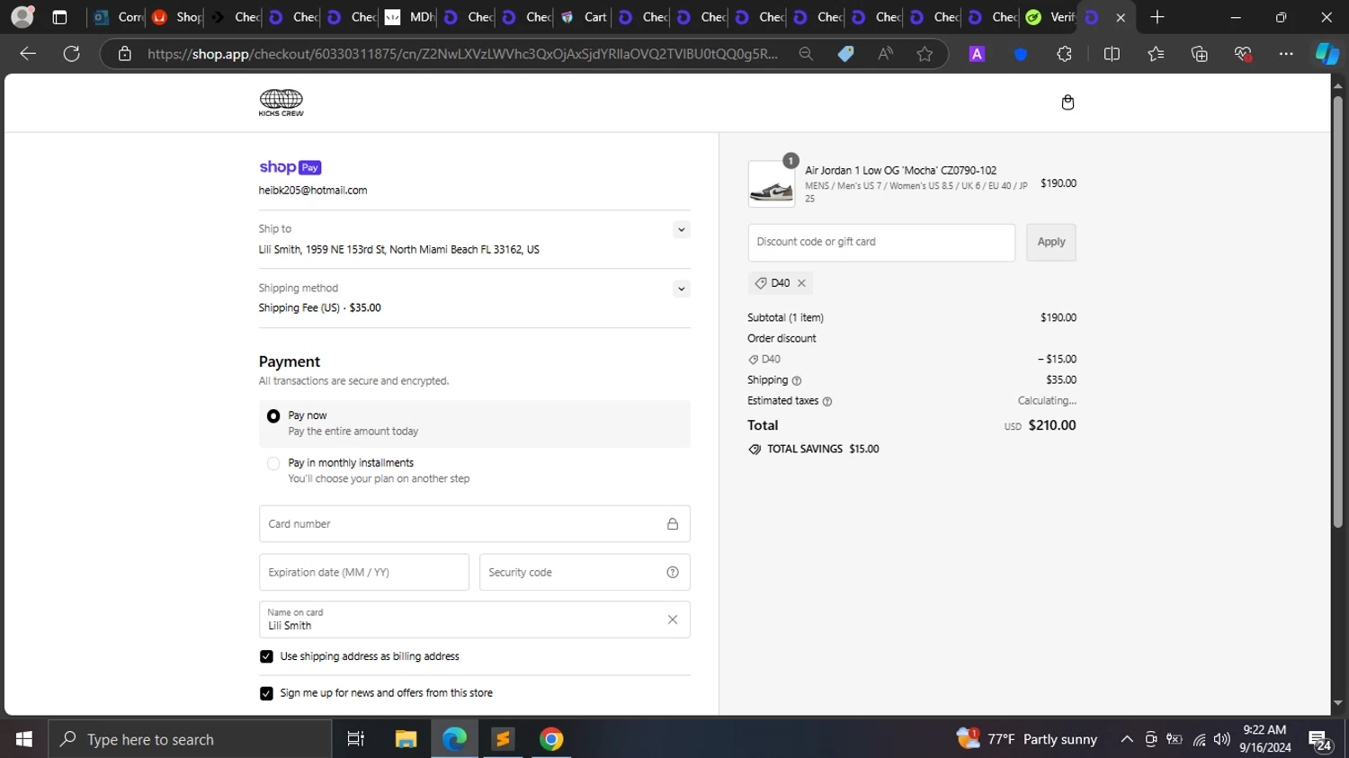Click the Air Jordan 1 product thumbnail
The width and height of the screenshot is (1349, 758).
[x=772, y=184]
